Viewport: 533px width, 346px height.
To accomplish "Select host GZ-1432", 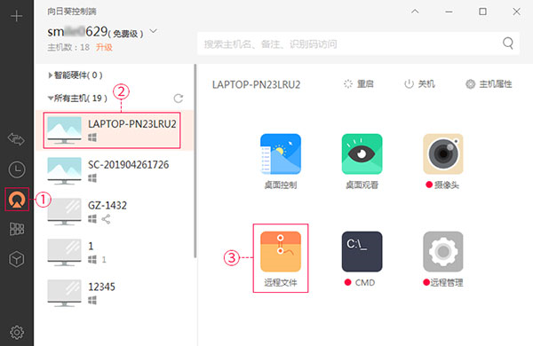I will [115, 211].
